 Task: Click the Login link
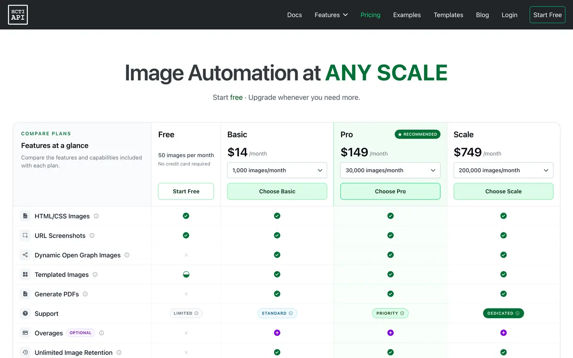click(x=509, y=15)
